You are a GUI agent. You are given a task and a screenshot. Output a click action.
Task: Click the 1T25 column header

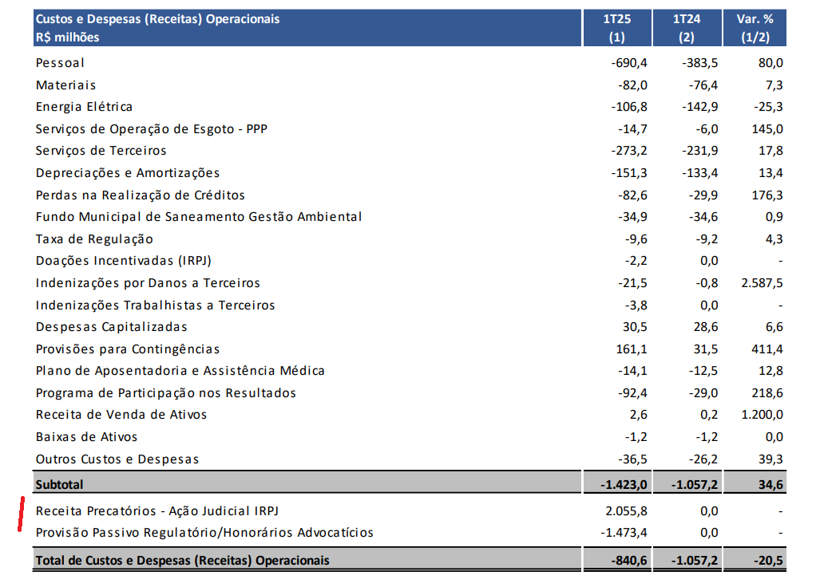[617, 28]
